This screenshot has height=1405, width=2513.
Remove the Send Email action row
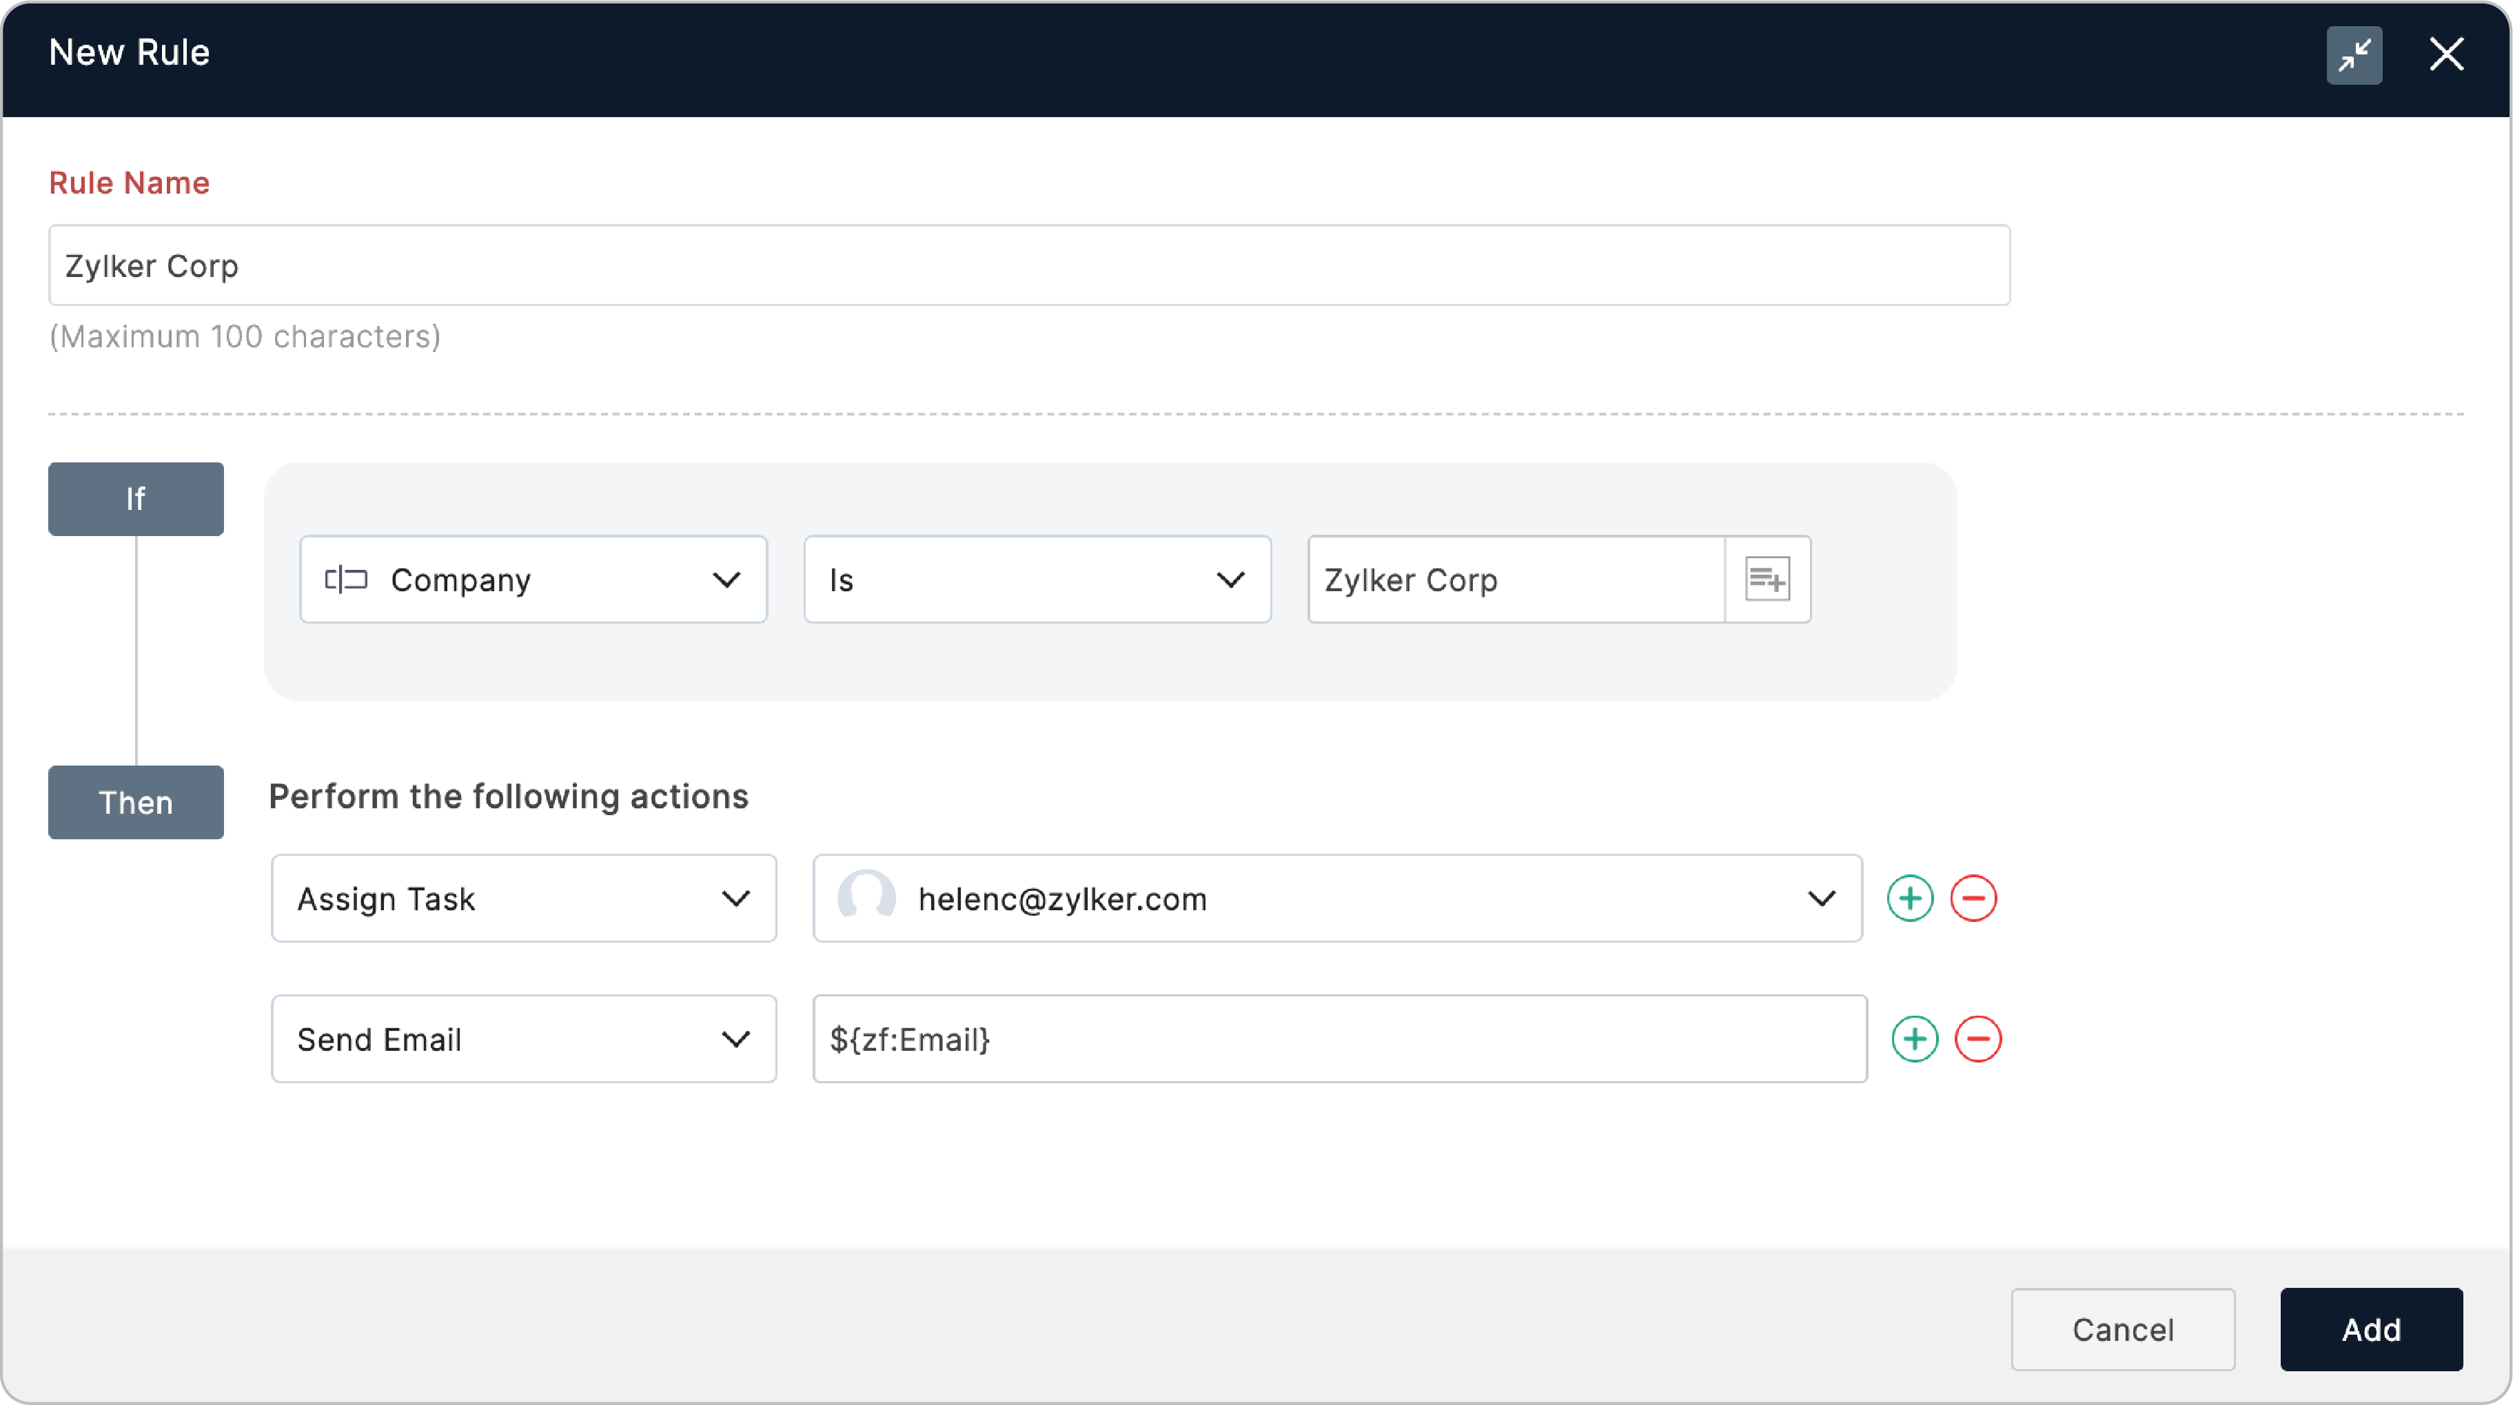pos(1978,1038)
